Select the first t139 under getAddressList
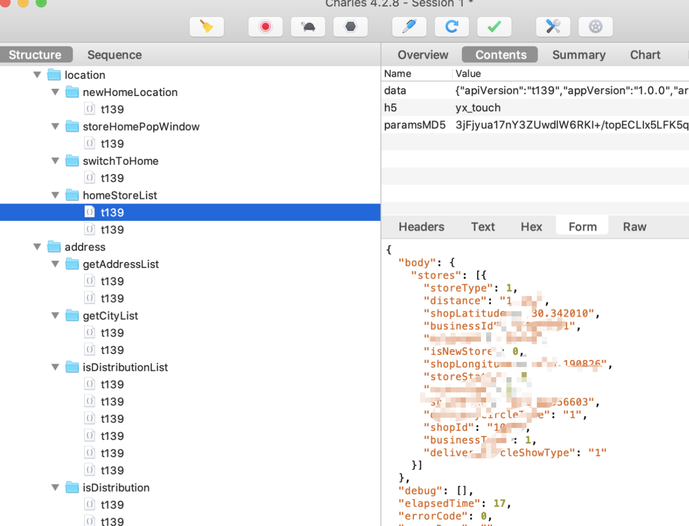Image resolution: width=689 pixels, height=526 pixels. click(112, 281)
